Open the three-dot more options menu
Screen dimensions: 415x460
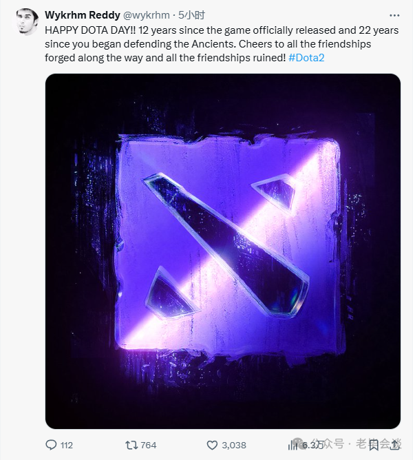(394, 16)
